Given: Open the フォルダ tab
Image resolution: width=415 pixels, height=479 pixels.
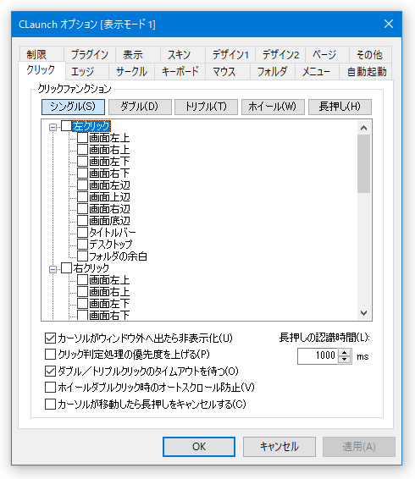Looking at the screenshot, I should click(273, 71).
